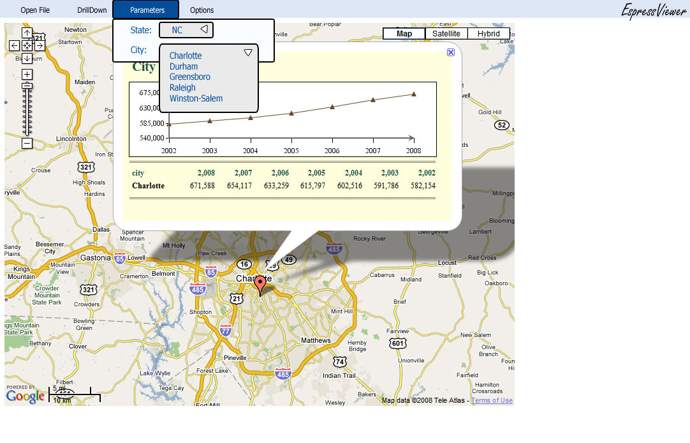Switch to Hybrid view

click(x=488, y=34)
